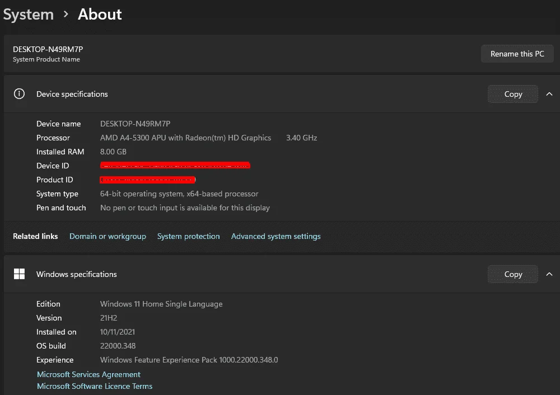Click the Device specifications heading

[72, 94]
